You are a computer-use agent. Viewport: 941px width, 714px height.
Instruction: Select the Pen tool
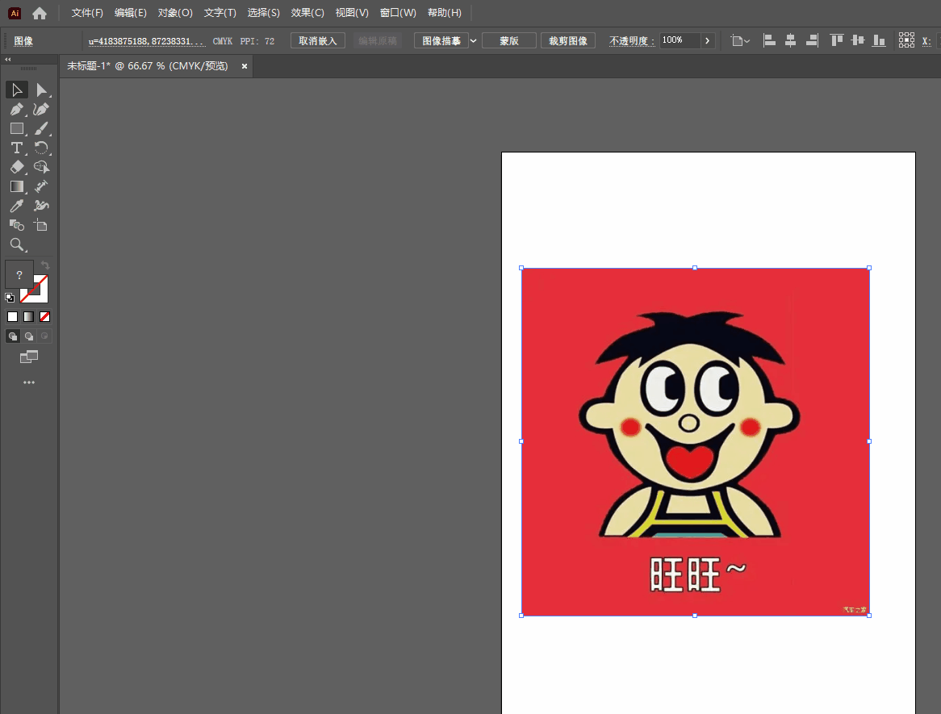point(17,109)
